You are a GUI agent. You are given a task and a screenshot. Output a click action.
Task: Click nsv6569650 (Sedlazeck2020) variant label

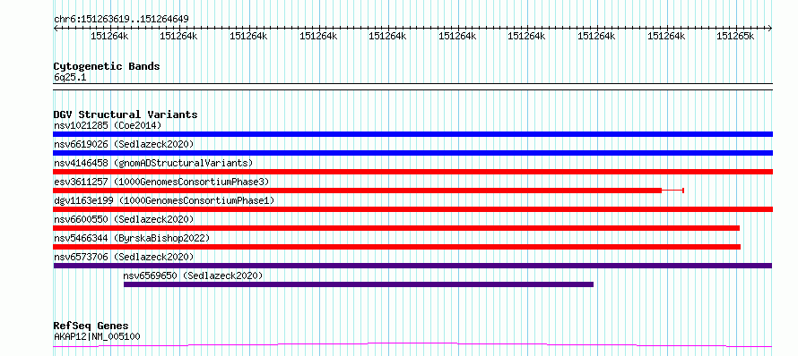point(193,275)
